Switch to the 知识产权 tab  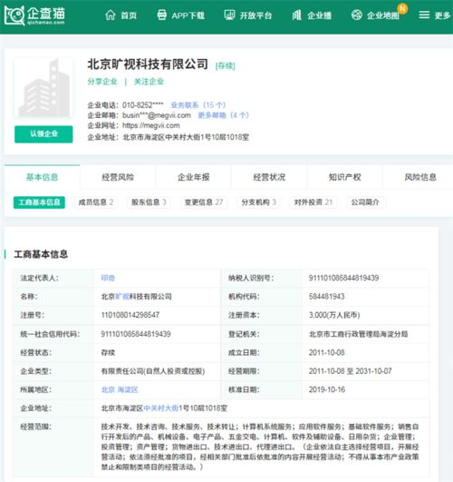(x=344, y=177)
